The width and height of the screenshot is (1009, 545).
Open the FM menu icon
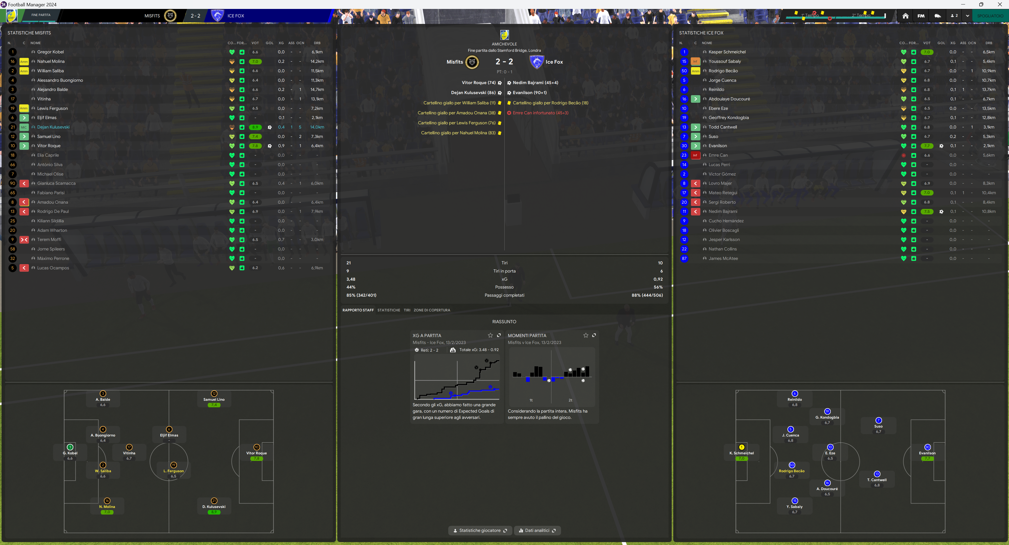[x=921, y=16]
